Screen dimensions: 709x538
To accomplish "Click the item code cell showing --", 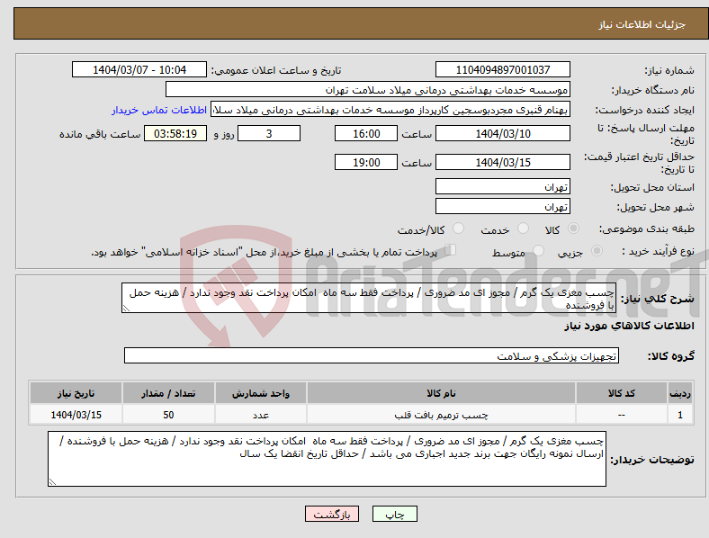I will click(x=622, y=415).
